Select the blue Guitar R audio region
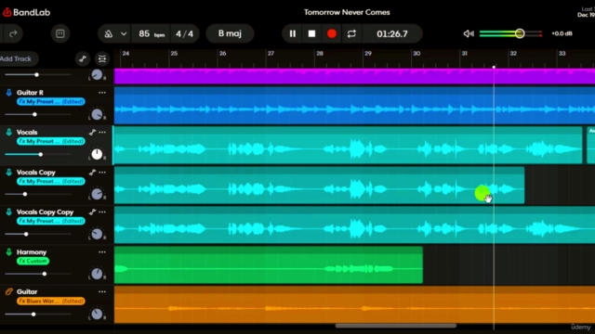The image size is (595, 334). (354, 106)
